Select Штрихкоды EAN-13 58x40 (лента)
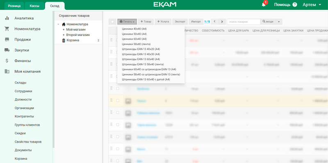The image size is (328, 163). [x=143, y=64]
